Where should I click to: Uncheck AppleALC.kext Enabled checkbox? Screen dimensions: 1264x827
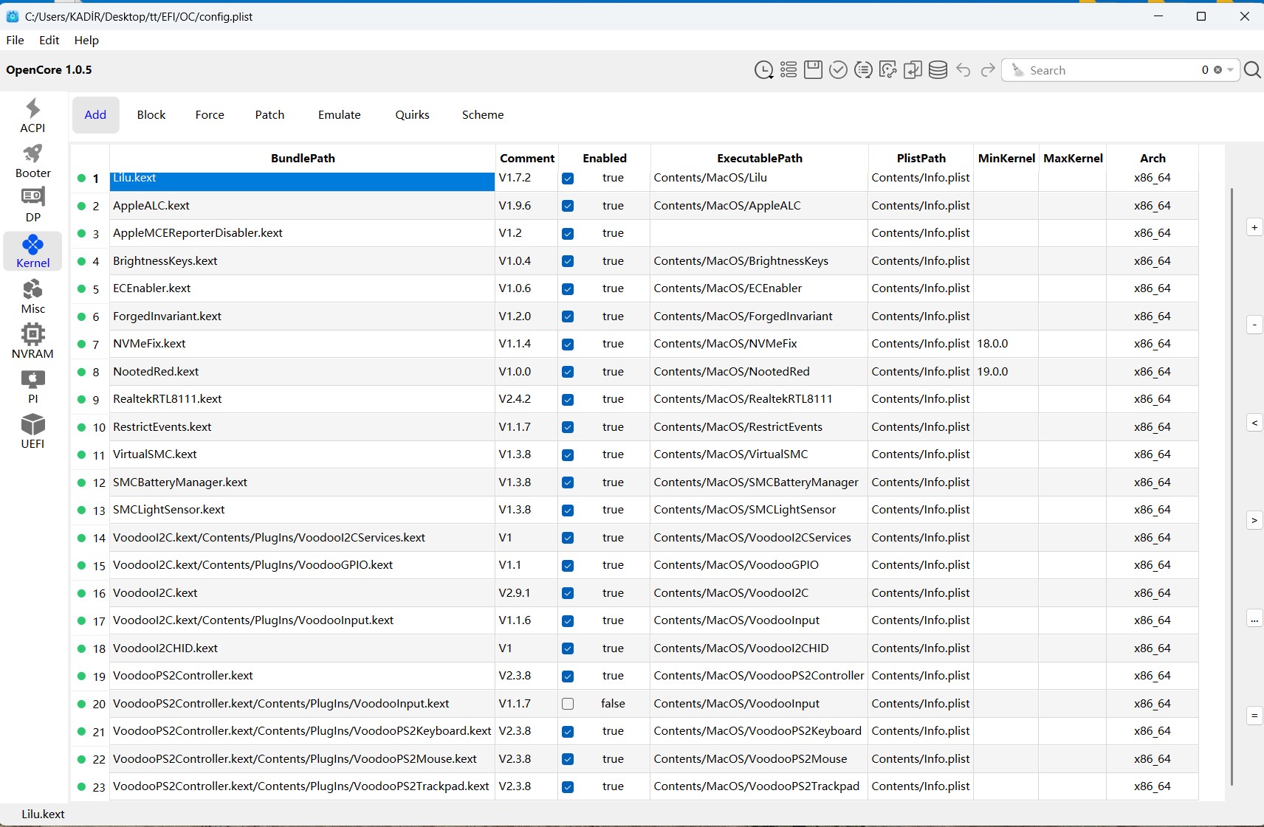568,206
